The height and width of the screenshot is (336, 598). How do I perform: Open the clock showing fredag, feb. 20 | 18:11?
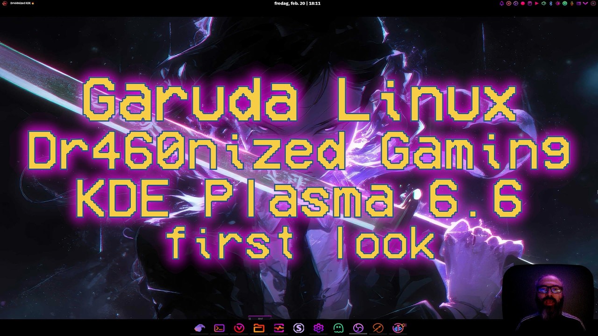297,3
